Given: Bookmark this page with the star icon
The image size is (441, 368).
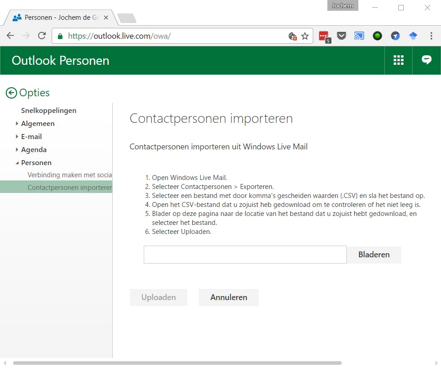Looking at the screenshot, I should (305, 36).
